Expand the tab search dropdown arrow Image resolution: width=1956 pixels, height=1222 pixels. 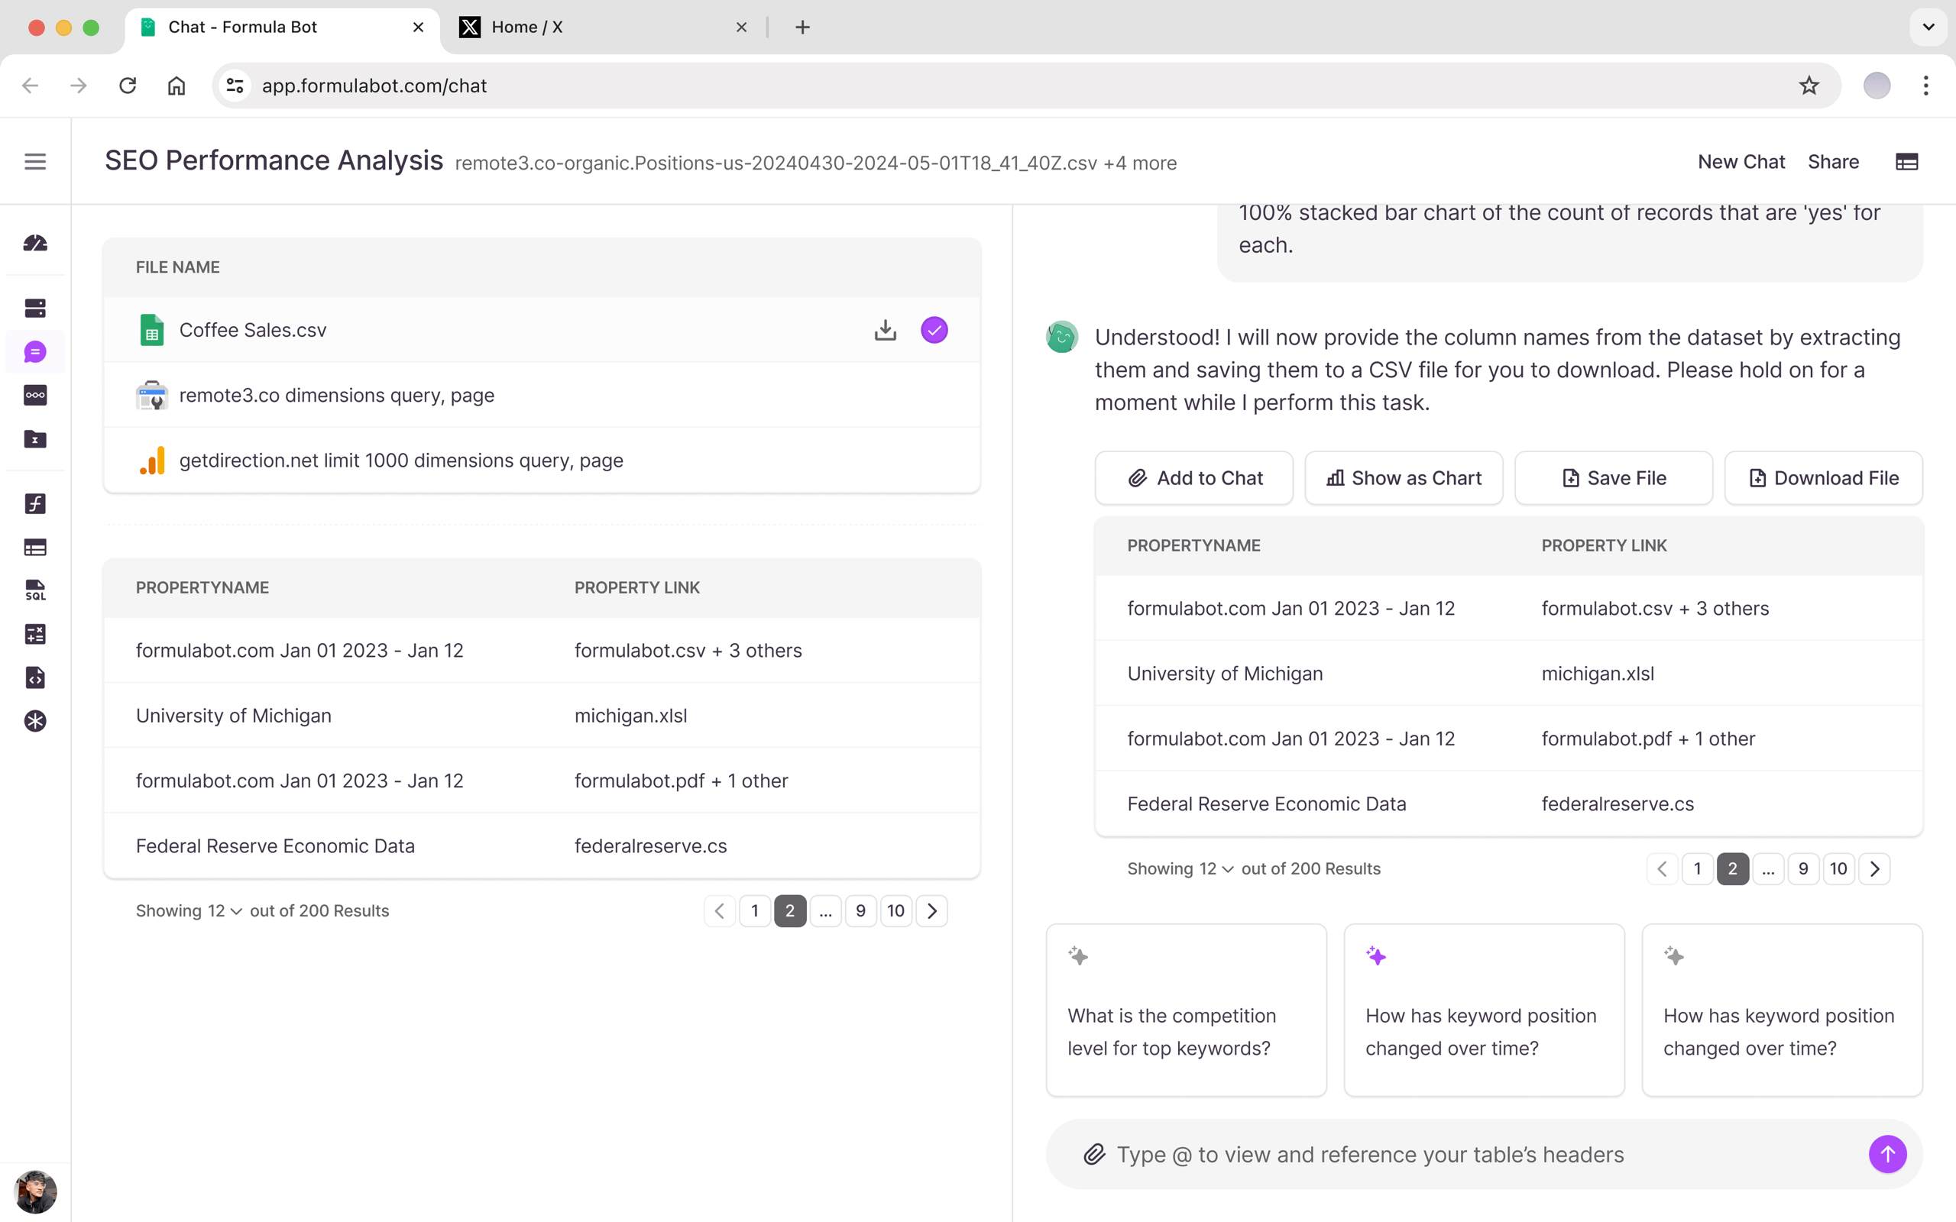pyautogui.click(x=1928, y=27)
